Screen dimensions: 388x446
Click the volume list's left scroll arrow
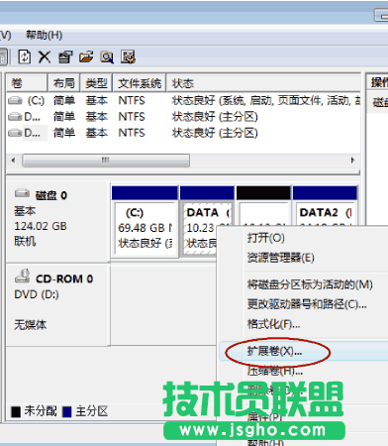point(14,161)
